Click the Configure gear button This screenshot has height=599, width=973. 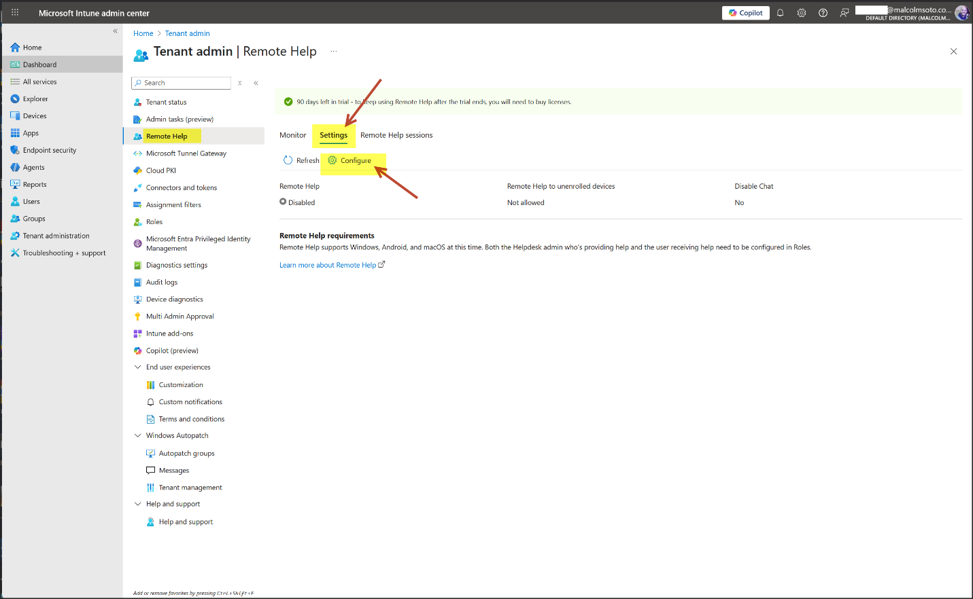tap(350, 160)
